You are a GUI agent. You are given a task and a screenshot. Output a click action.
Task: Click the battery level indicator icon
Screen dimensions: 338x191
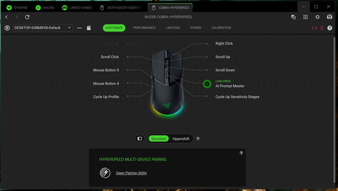[322, 28]
